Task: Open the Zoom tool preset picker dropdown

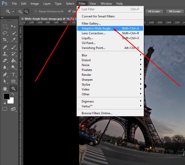Action: tap(13, 12)
